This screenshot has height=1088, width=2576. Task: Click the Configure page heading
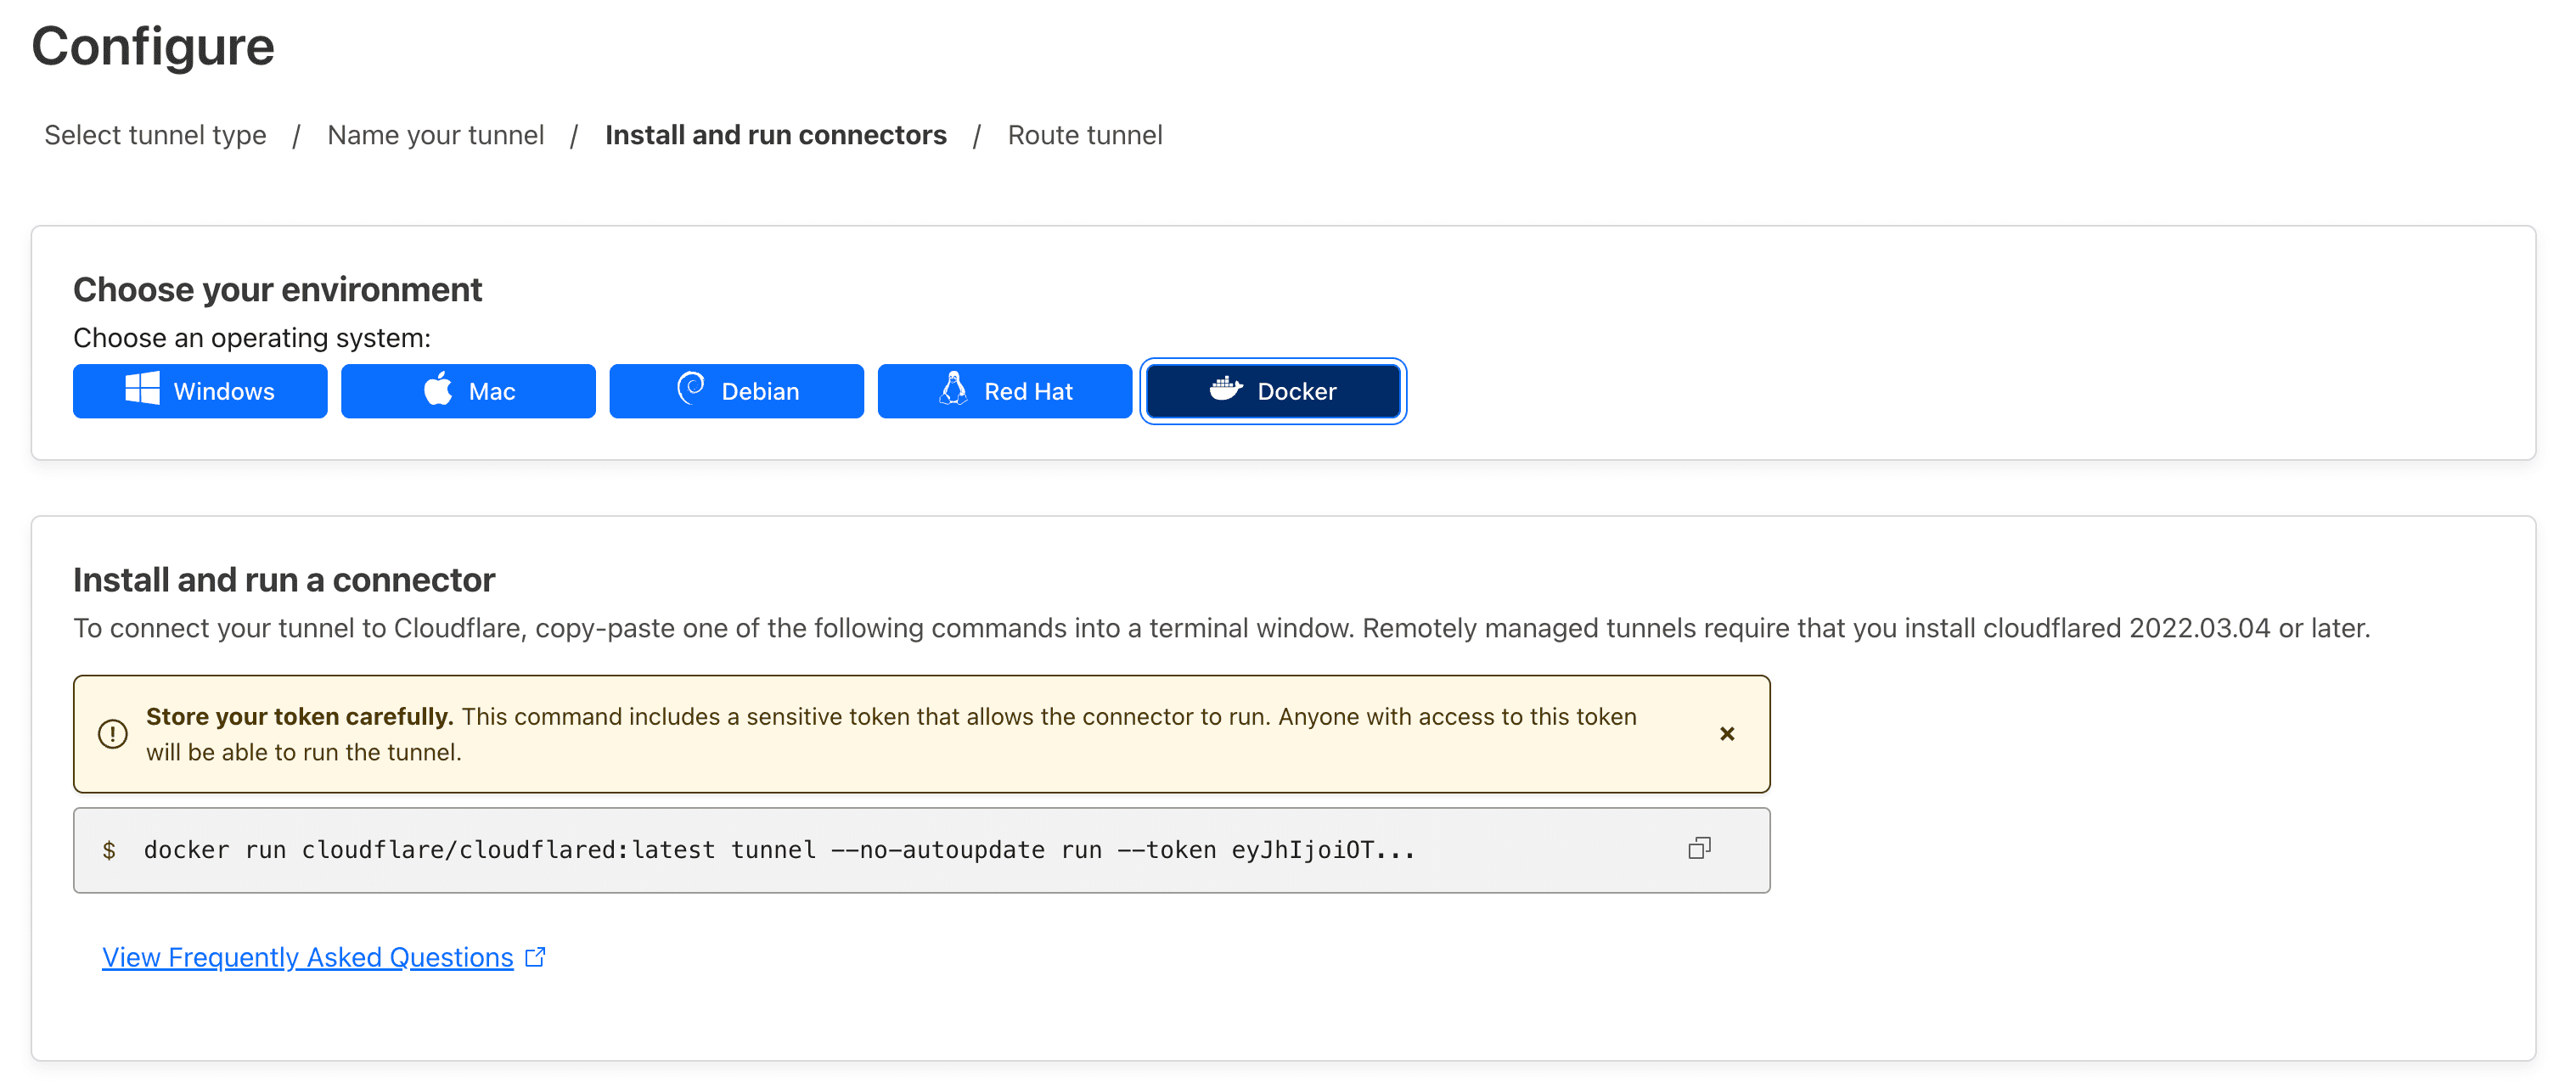pyautogui.click(x=153, y=46)
